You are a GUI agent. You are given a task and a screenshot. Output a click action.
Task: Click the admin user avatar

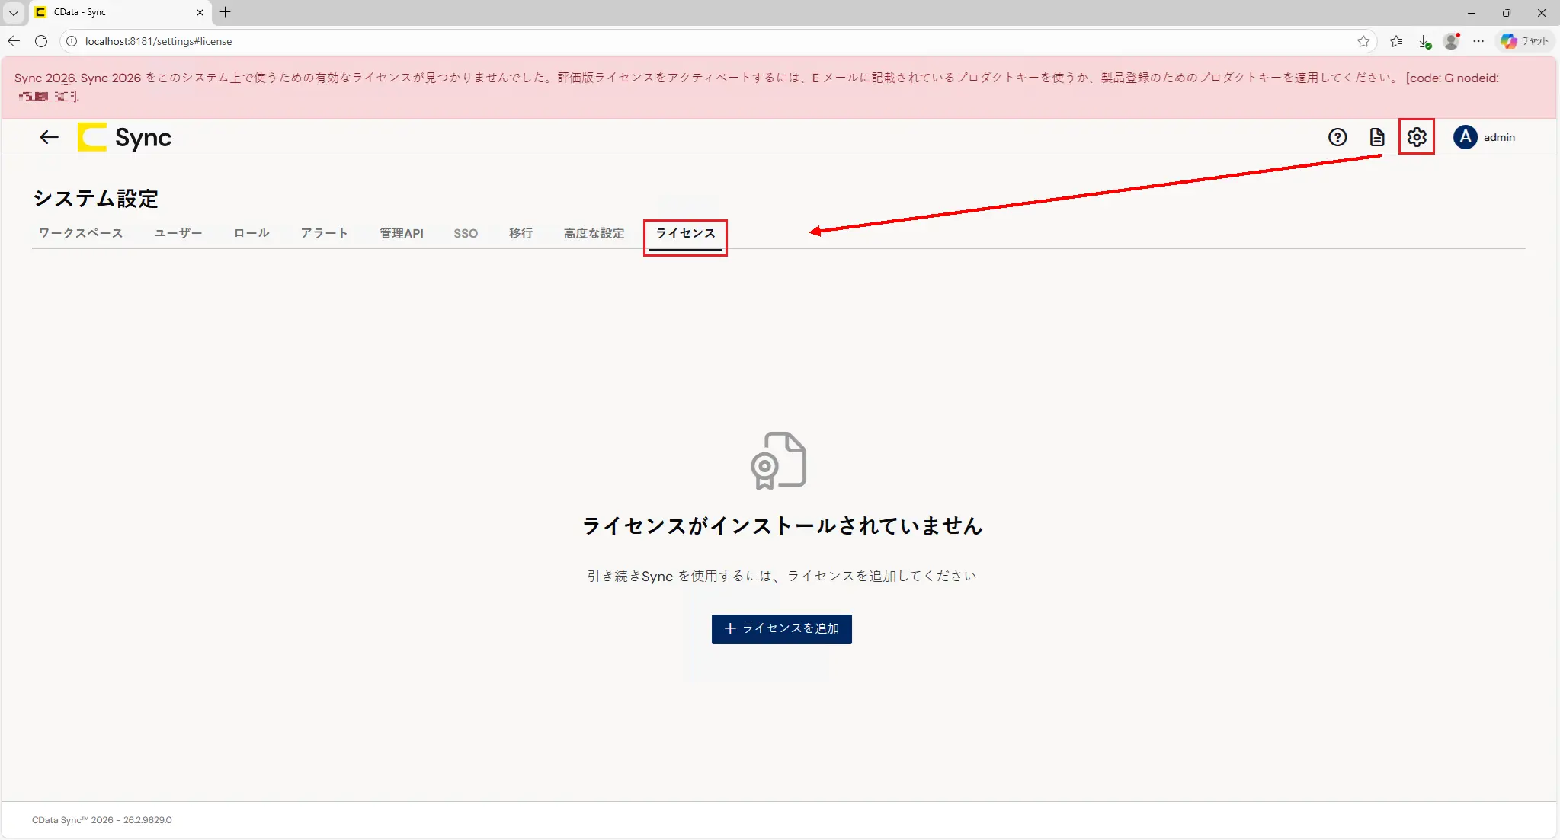[1465, 137]
